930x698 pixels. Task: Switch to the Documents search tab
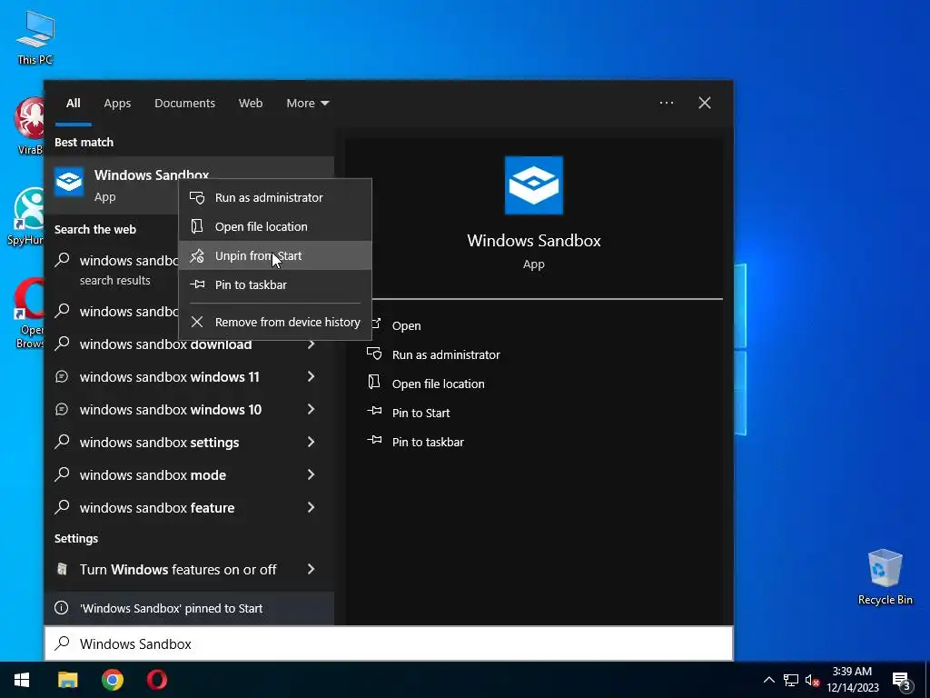click(x=184, y=104)
